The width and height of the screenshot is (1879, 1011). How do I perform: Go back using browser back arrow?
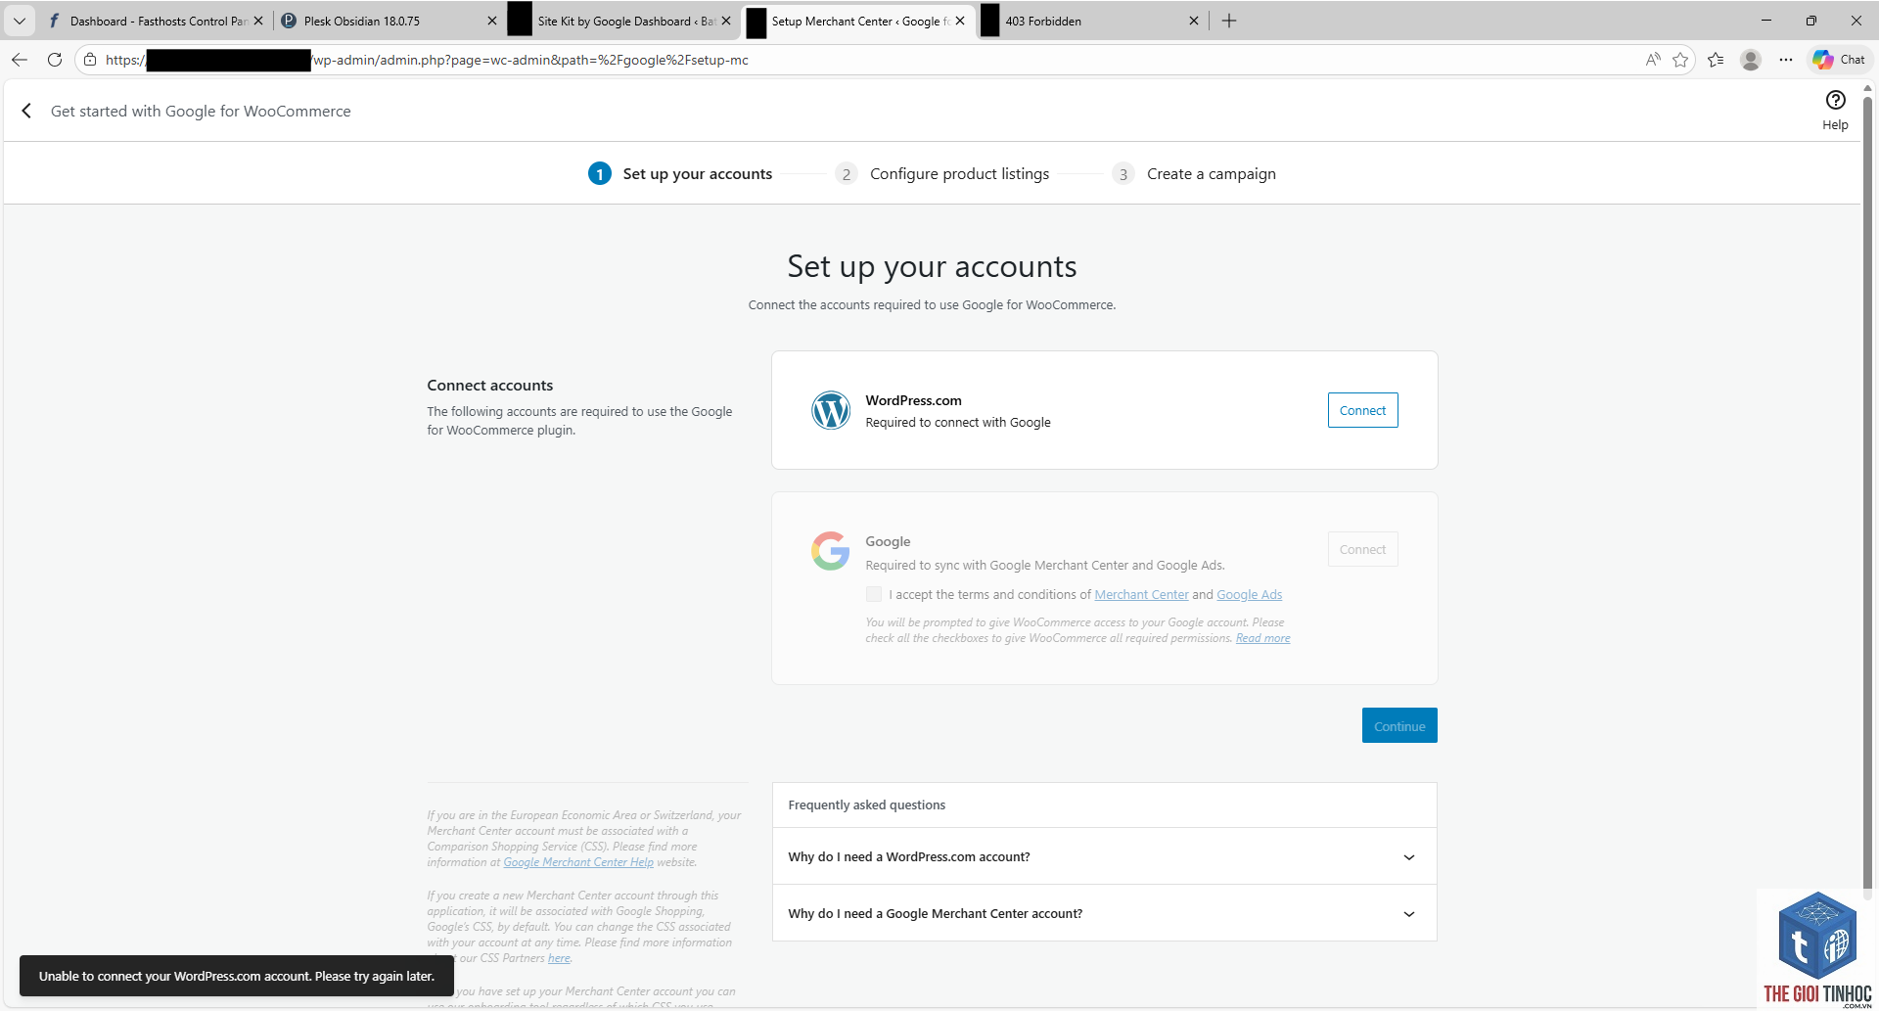click(x=20, y=60)
